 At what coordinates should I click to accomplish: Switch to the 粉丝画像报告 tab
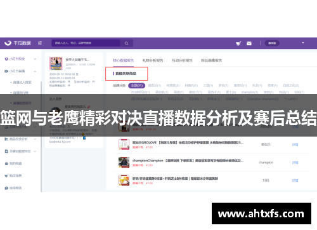211,60
